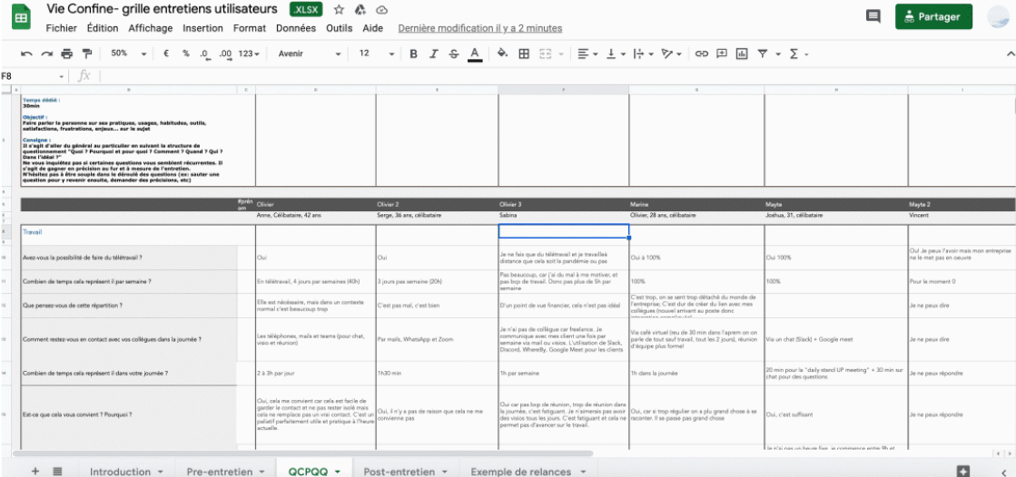Star this spreadsheet document
1016x477 pixels.
point(339,9)
